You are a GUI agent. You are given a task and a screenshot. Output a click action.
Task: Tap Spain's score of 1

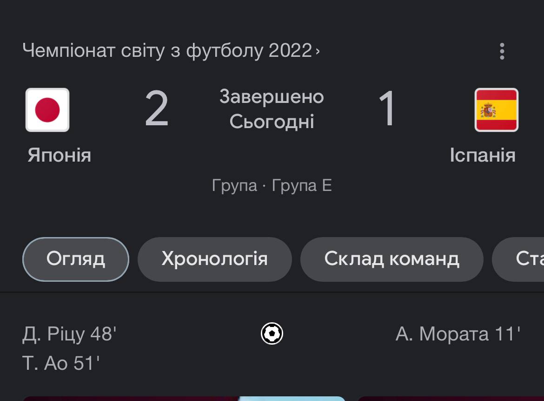click(x=387, y=110)
